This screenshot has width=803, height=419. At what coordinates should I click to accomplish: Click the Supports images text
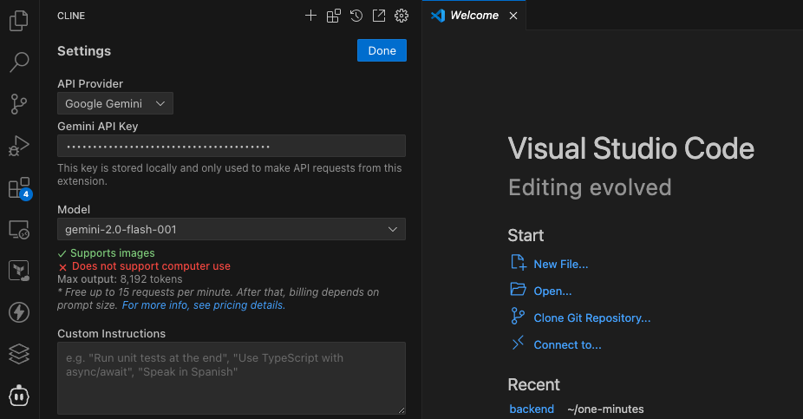click(112, 253)
